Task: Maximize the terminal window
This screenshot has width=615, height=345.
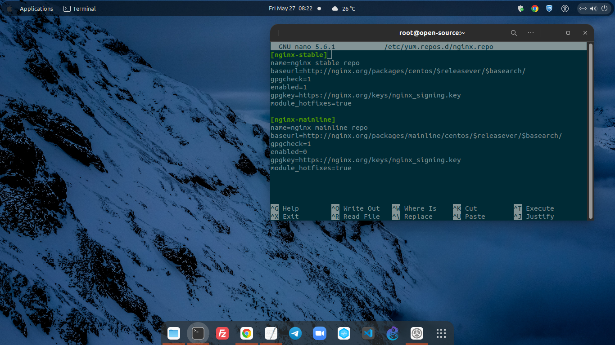Action: pos(568,33)
